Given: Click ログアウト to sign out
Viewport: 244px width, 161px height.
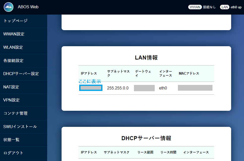Looking at the screenshot, I should 23,153.
